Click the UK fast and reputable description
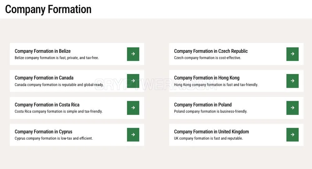Screen dimensions: 312x169 [x=208, y=138]
